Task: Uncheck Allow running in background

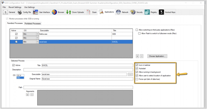Action: (x=137, y=72)
